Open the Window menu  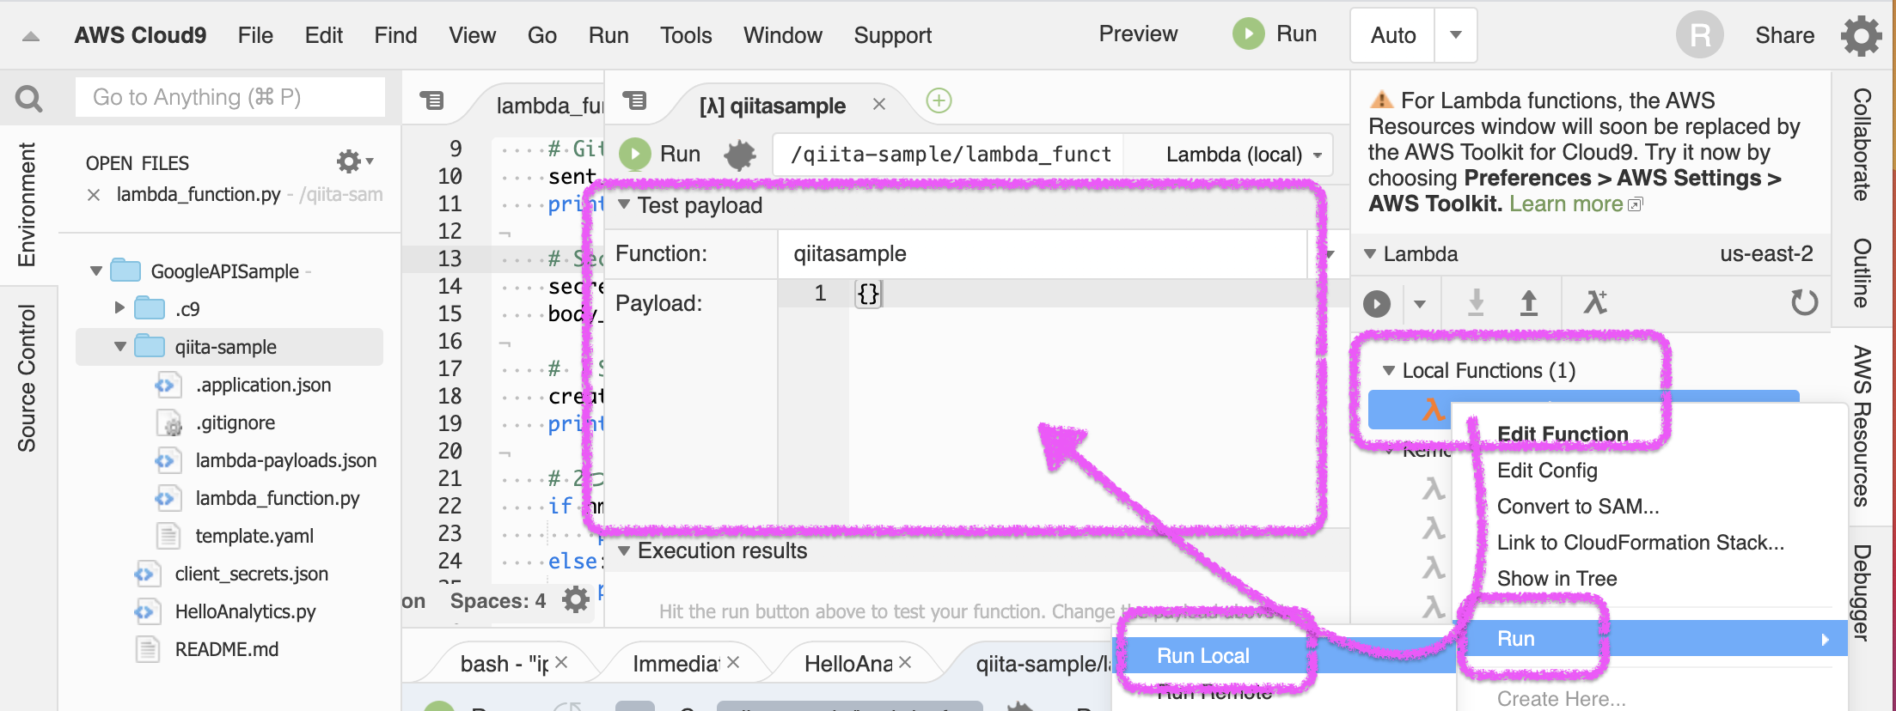[782, 35]
